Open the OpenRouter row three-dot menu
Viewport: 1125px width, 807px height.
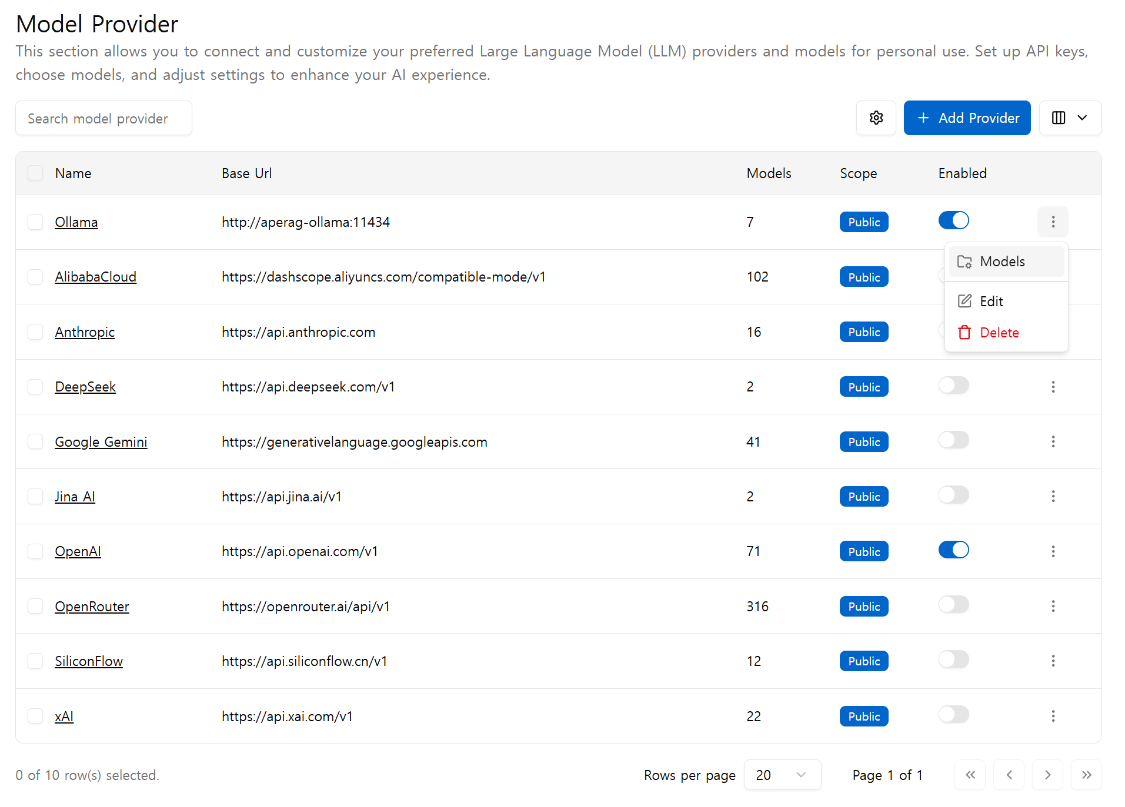[1053, 606]
